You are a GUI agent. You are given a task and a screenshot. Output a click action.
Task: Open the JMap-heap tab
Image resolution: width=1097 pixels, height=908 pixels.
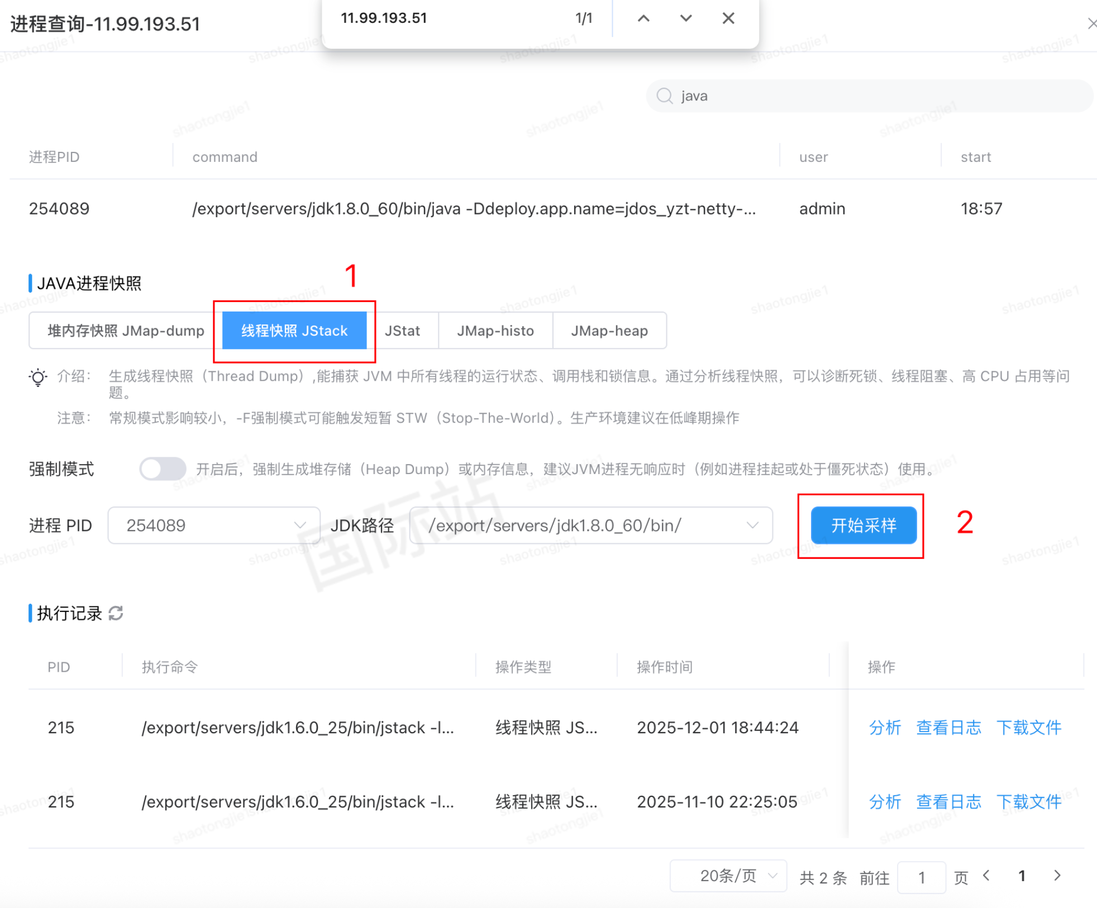coord(609,331)
